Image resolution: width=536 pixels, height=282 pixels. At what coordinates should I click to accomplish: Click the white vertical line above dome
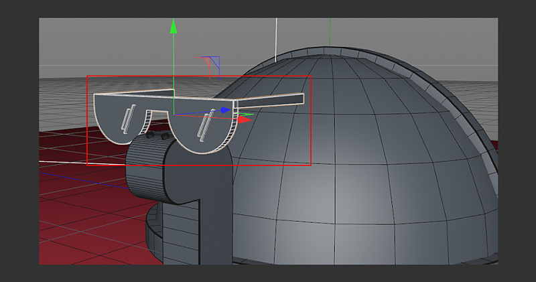point(276,33)
